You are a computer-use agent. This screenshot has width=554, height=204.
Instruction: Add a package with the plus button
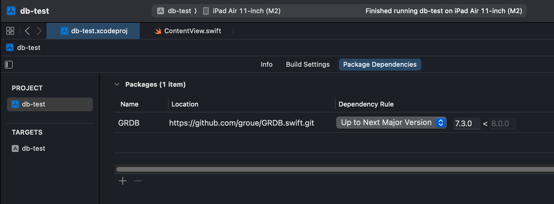[123, 181]
